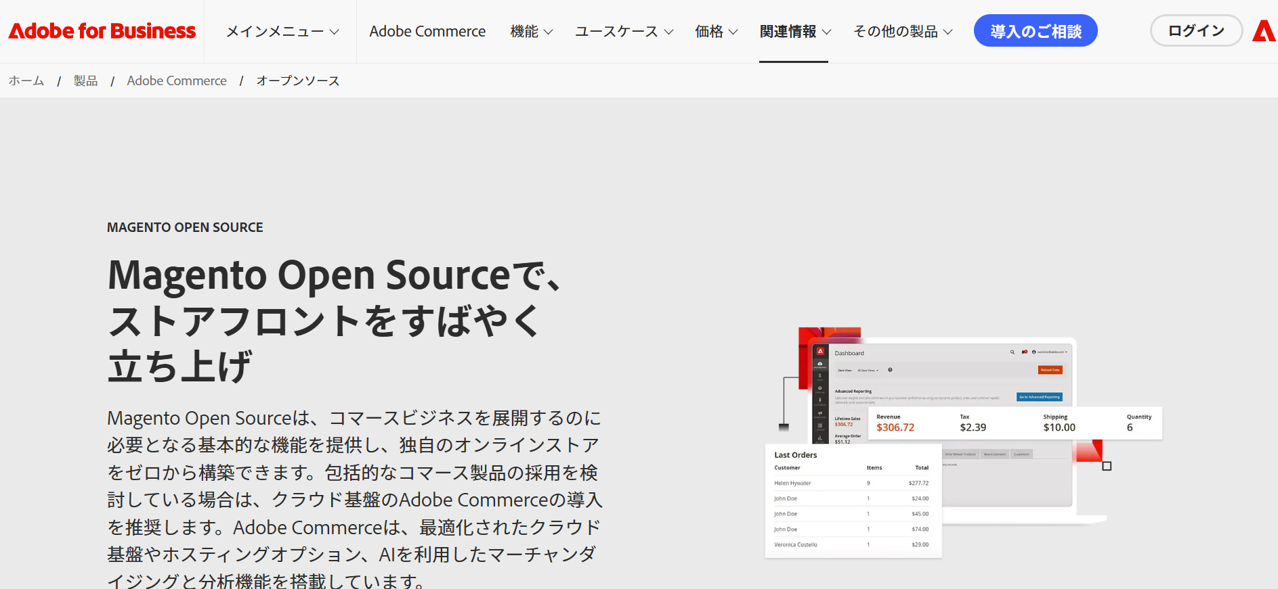Expand the ユースケース menu

[x=624, y=31]
